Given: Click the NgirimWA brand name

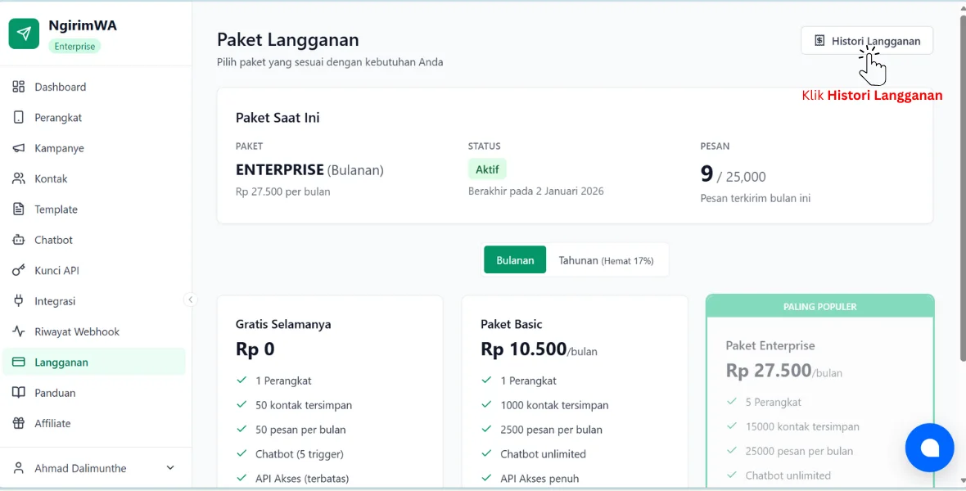Looking at the screenshot, I should click(83, 26).
